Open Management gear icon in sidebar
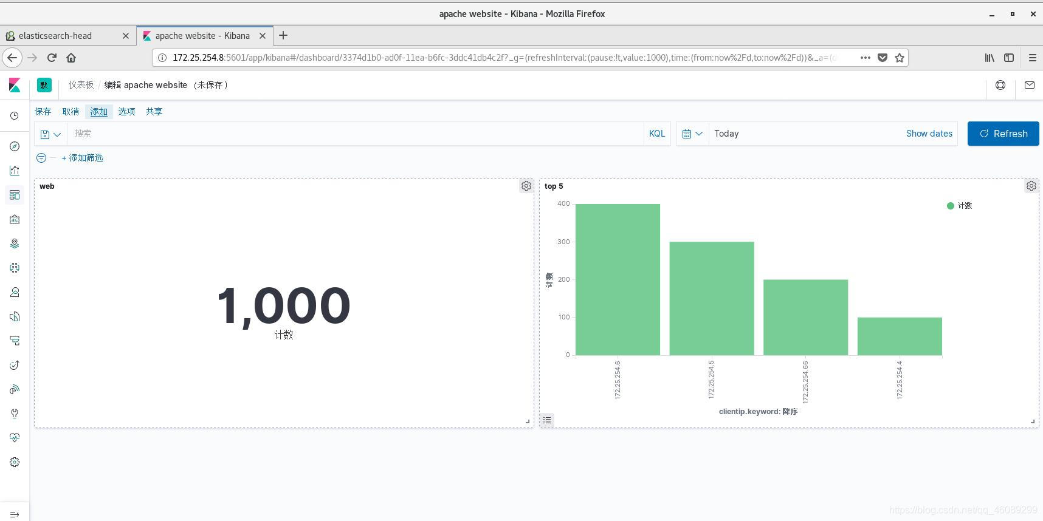This screenshot has width=1043, height=521. click(x=15, y=462)
